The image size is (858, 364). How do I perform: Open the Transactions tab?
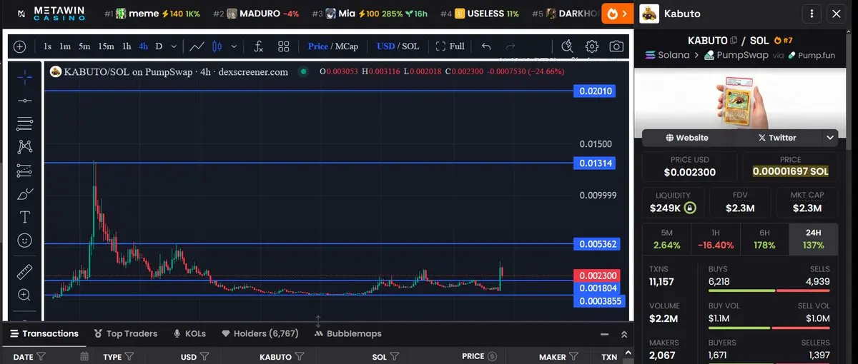point(43,333)
